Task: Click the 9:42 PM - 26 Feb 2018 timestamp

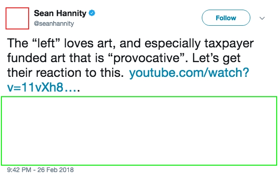Action: point(40,170)
